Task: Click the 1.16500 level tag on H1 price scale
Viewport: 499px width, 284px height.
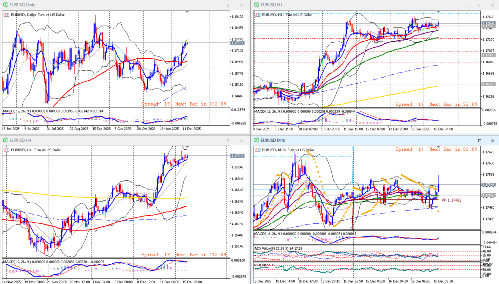Action: point(488,84)
